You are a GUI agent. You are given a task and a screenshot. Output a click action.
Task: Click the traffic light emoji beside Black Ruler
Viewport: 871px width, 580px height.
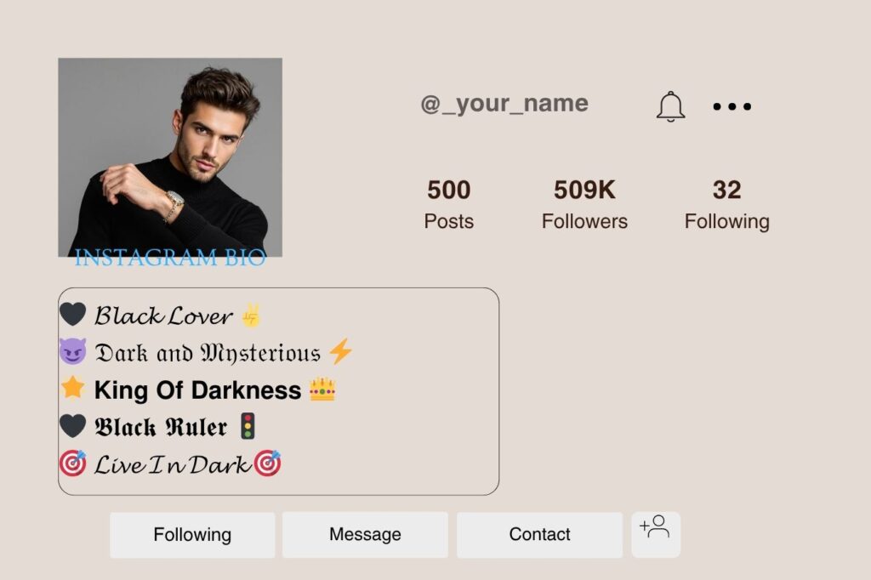point(247,426)
